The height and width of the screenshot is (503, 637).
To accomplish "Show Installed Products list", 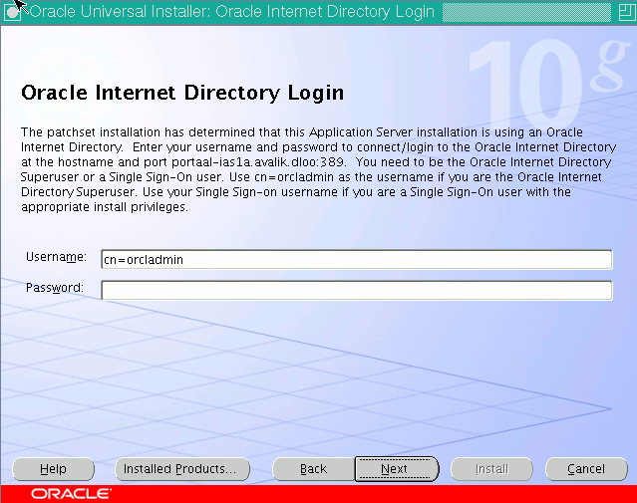I will 182,469.
